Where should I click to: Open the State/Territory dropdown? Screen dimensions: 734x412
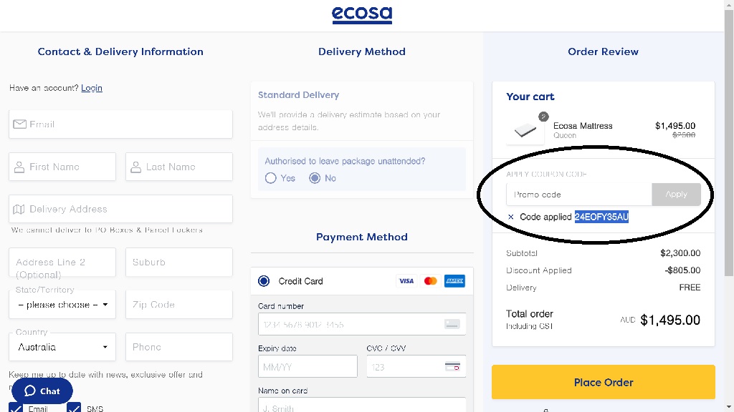click(x=62, y=304)
